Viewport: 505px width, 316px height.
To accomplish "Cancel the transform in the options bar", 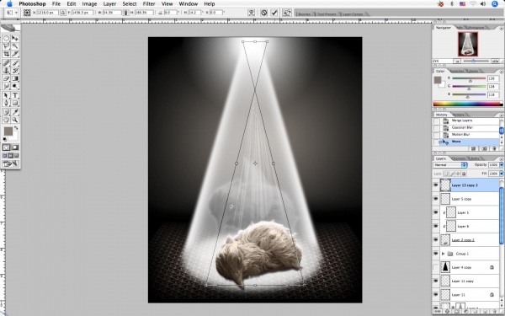I will click(263, 13).
